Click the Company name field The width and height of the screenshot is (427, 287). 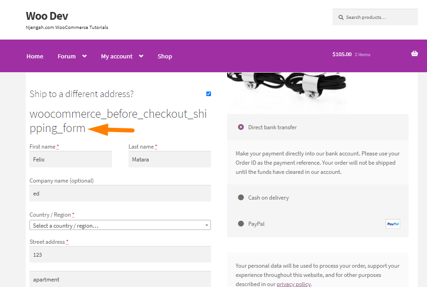click(x=120, y=193)
